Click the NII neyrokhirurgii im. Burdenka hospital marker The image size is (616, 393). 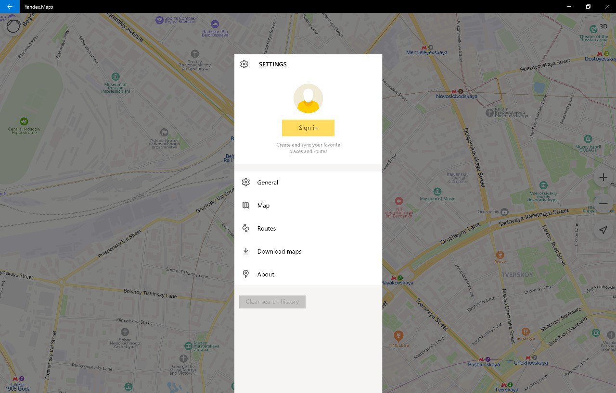tap(398, 201)
